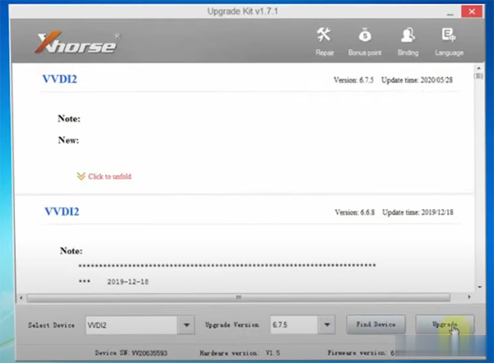Open the Language settings icon
Screen dimensions: 494x363
coord(449,41)
